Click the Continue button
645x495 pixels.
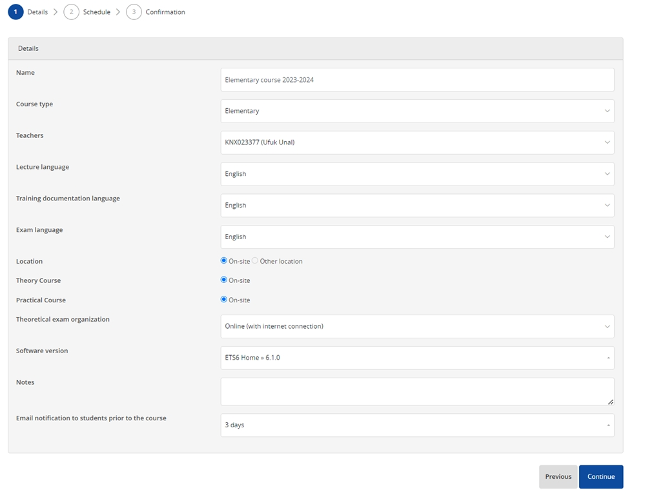[x=601, y=476]
